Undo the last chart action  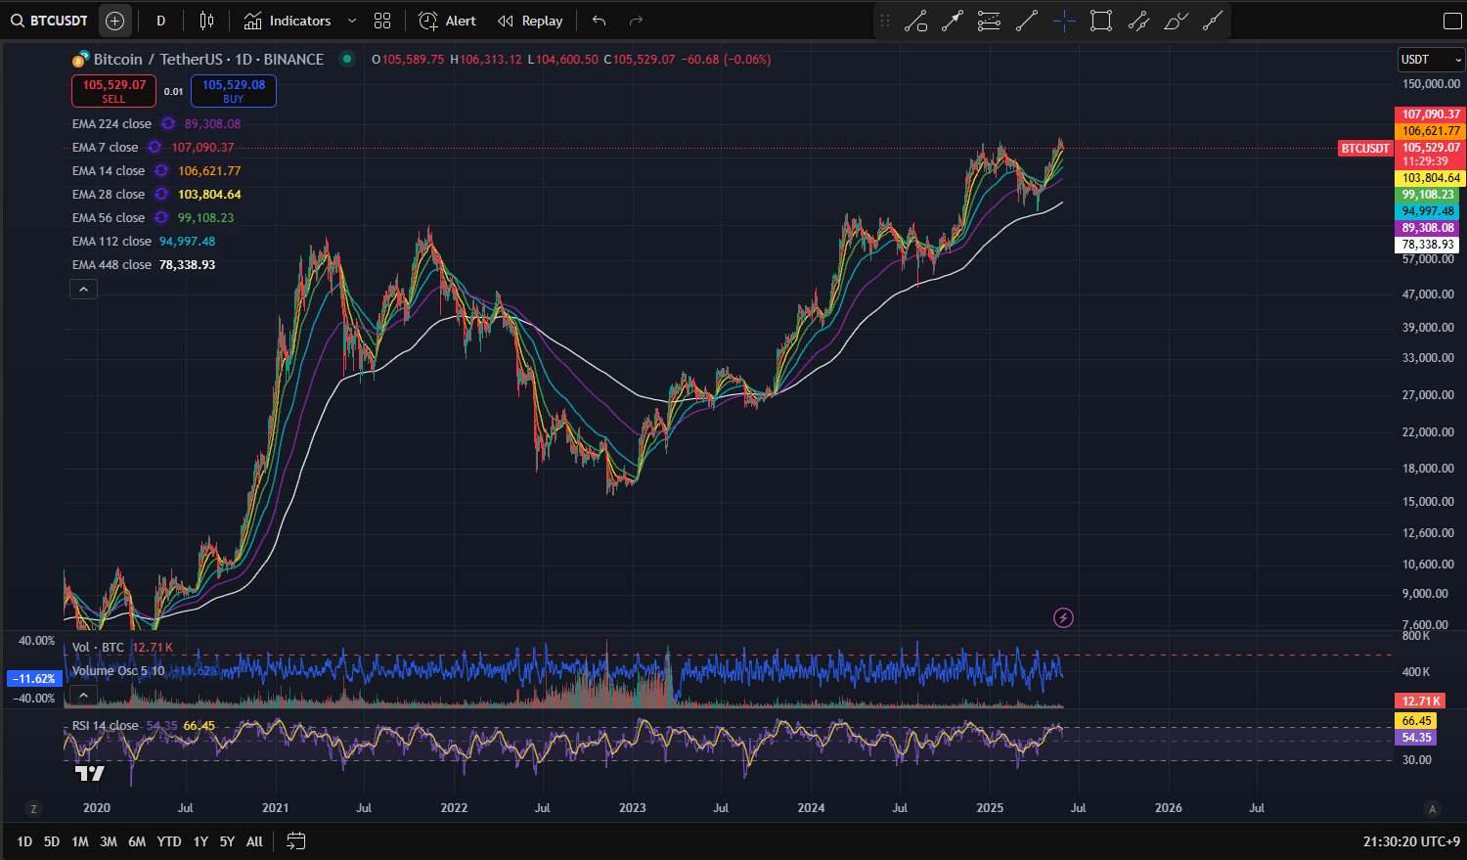pyautogui.click(x=600, y=21)
